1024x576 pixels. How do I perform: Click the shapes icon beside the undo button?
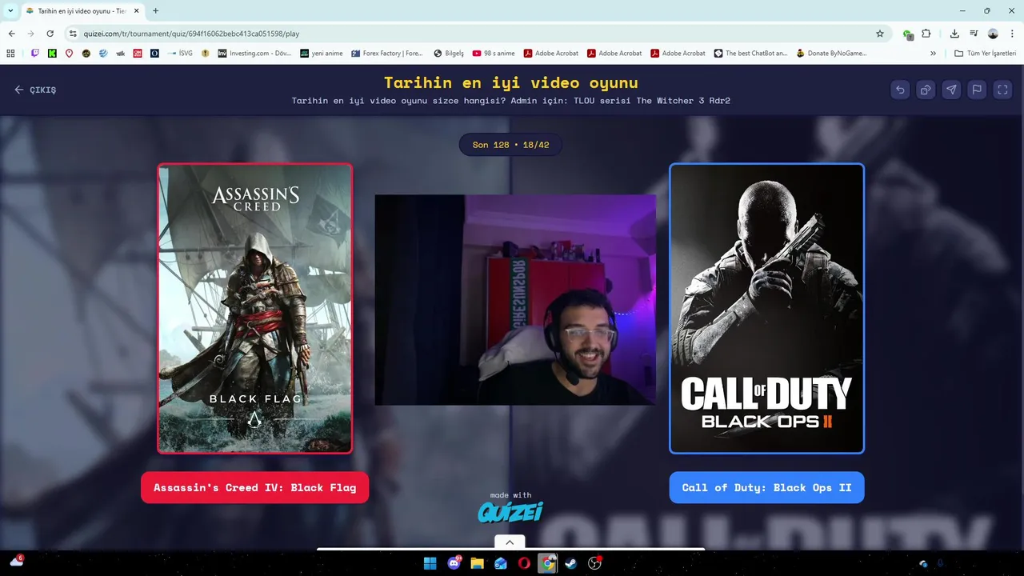(x=926, y=90)
